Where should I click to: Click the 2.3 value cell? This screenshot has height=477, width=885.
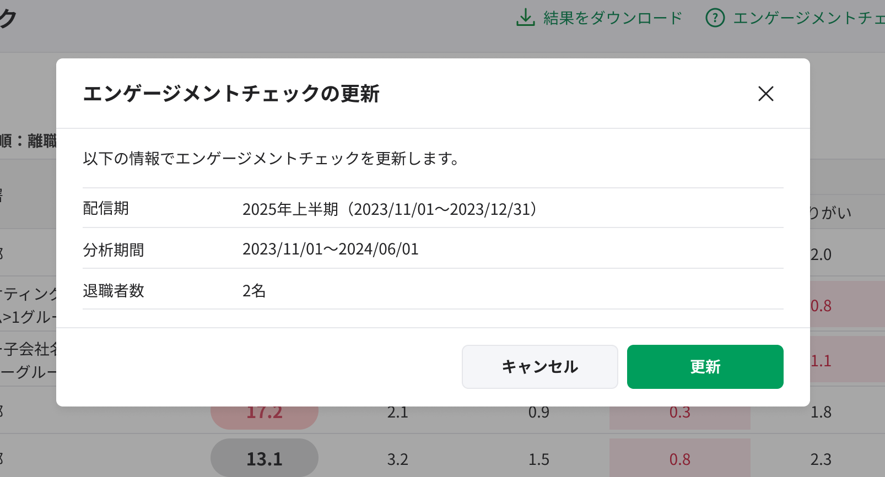(821, 459)
